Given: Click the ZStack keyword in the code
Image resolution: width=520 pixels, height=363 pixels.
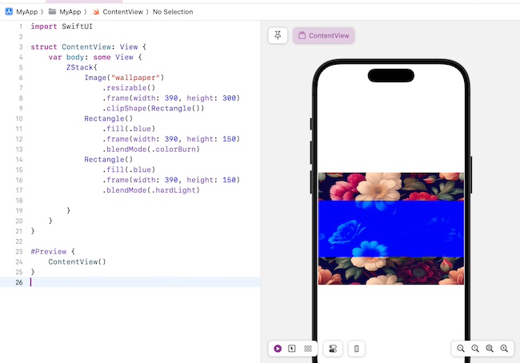Looking at the screenshot, I should [79, 67].
